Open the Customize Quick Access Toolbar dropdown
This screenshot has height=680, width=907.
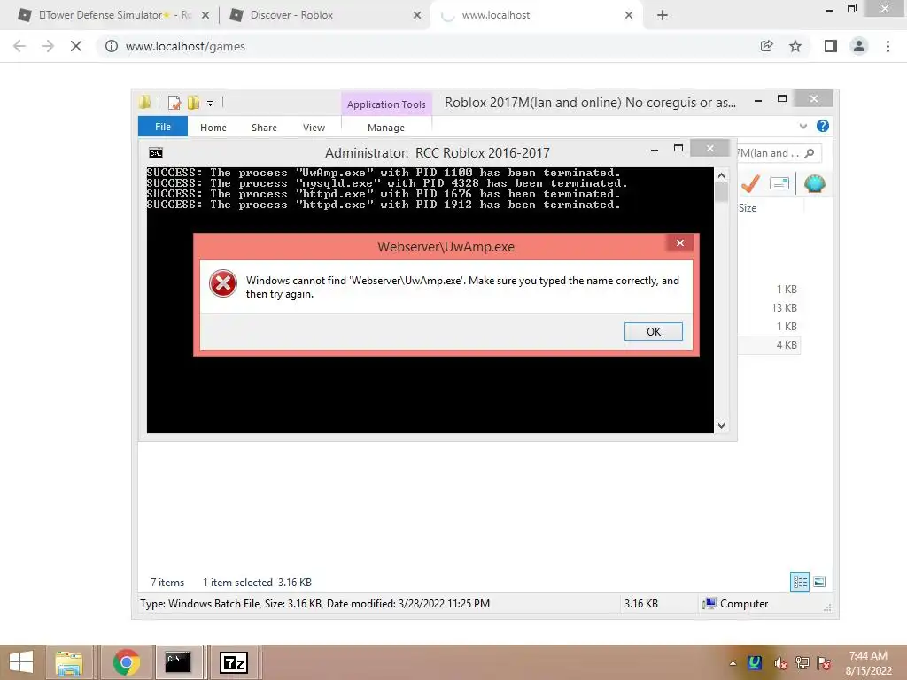210,104
